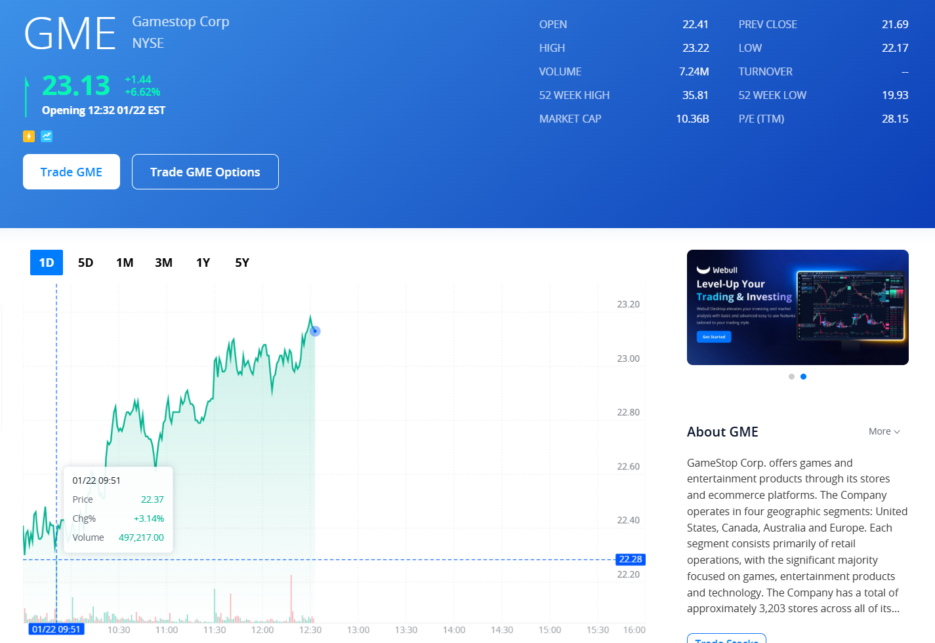The image size is (935, 643).
Task: Click the 12:00 time axis label
Action: pos(262,630)
